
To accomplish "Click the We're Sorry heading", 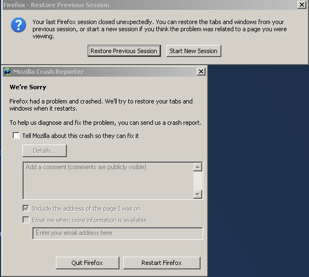I will coord(28,87).
